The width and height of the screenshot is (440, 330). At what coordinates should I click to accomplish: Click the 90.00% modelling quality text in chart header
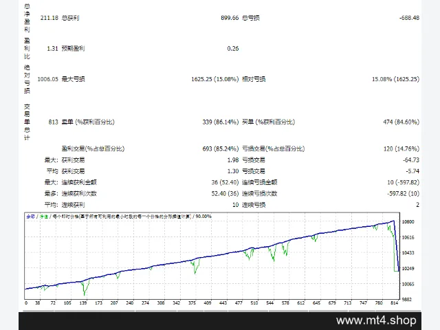click(x=203, y=217)
